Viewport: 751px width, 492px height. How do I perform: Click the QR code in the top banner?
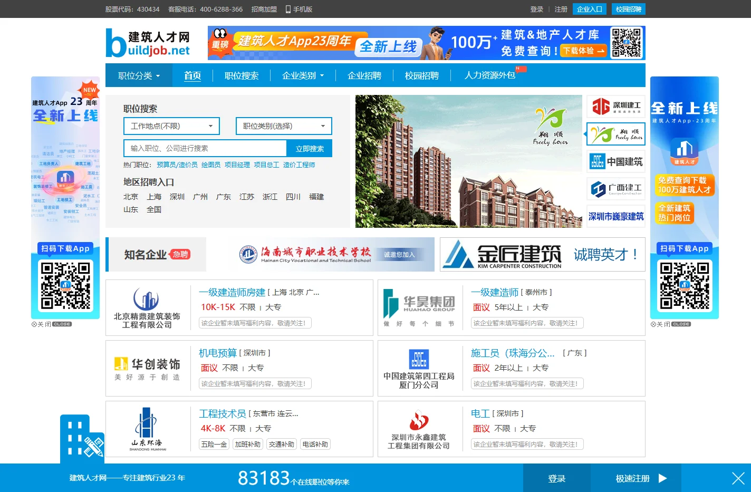[x=626, y=43]
